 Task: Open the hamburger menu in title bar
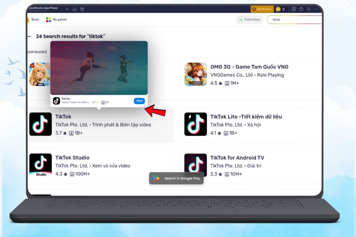[x=309, y=9]
